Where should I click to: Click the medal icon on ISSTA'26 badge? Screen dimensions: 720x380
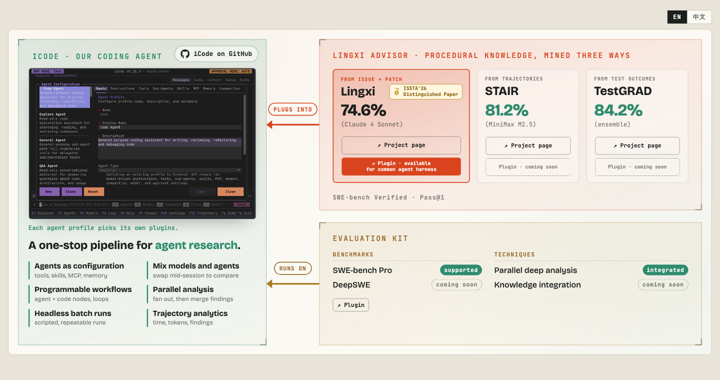pos(397,91)
